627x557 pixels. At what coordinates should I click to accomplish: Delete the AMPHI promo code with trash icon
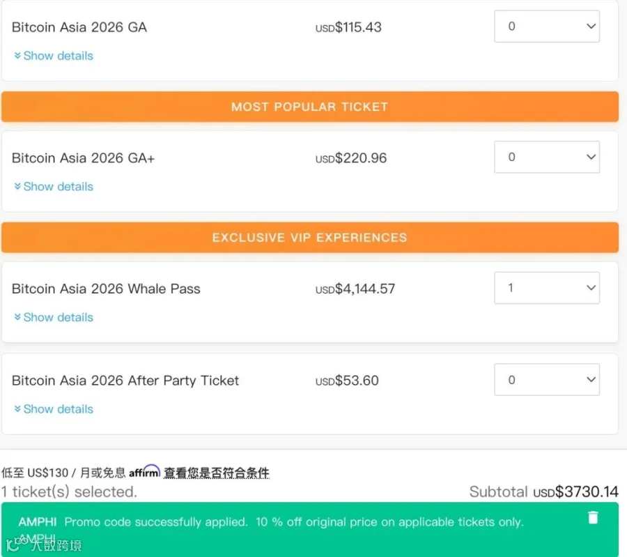[x=593, y=517]
